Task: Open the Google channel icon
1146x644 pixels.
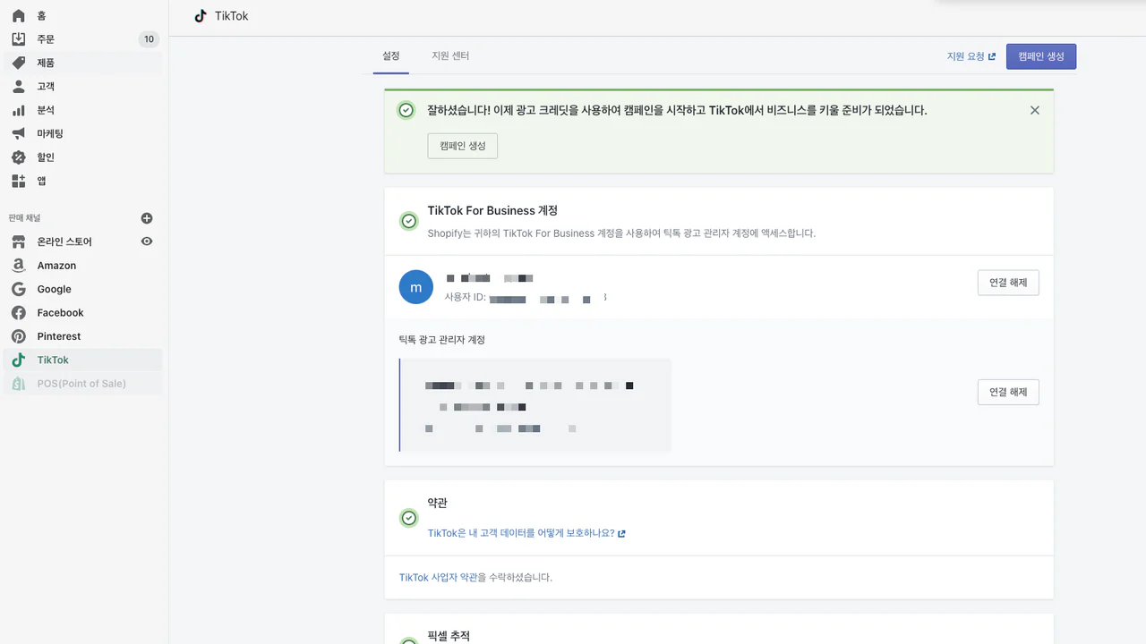Action: (19, 289)
